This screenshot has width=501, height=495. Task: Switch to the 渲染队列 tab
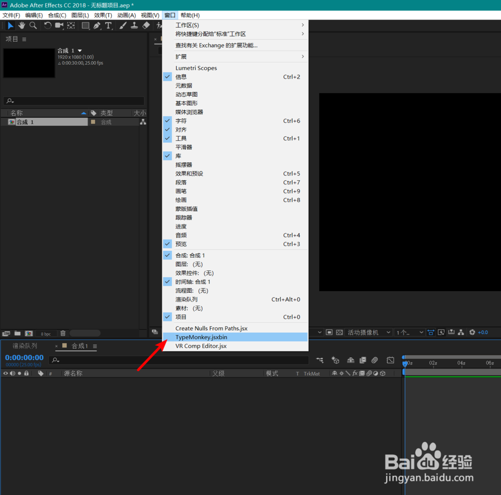click(x=25, y=346)
